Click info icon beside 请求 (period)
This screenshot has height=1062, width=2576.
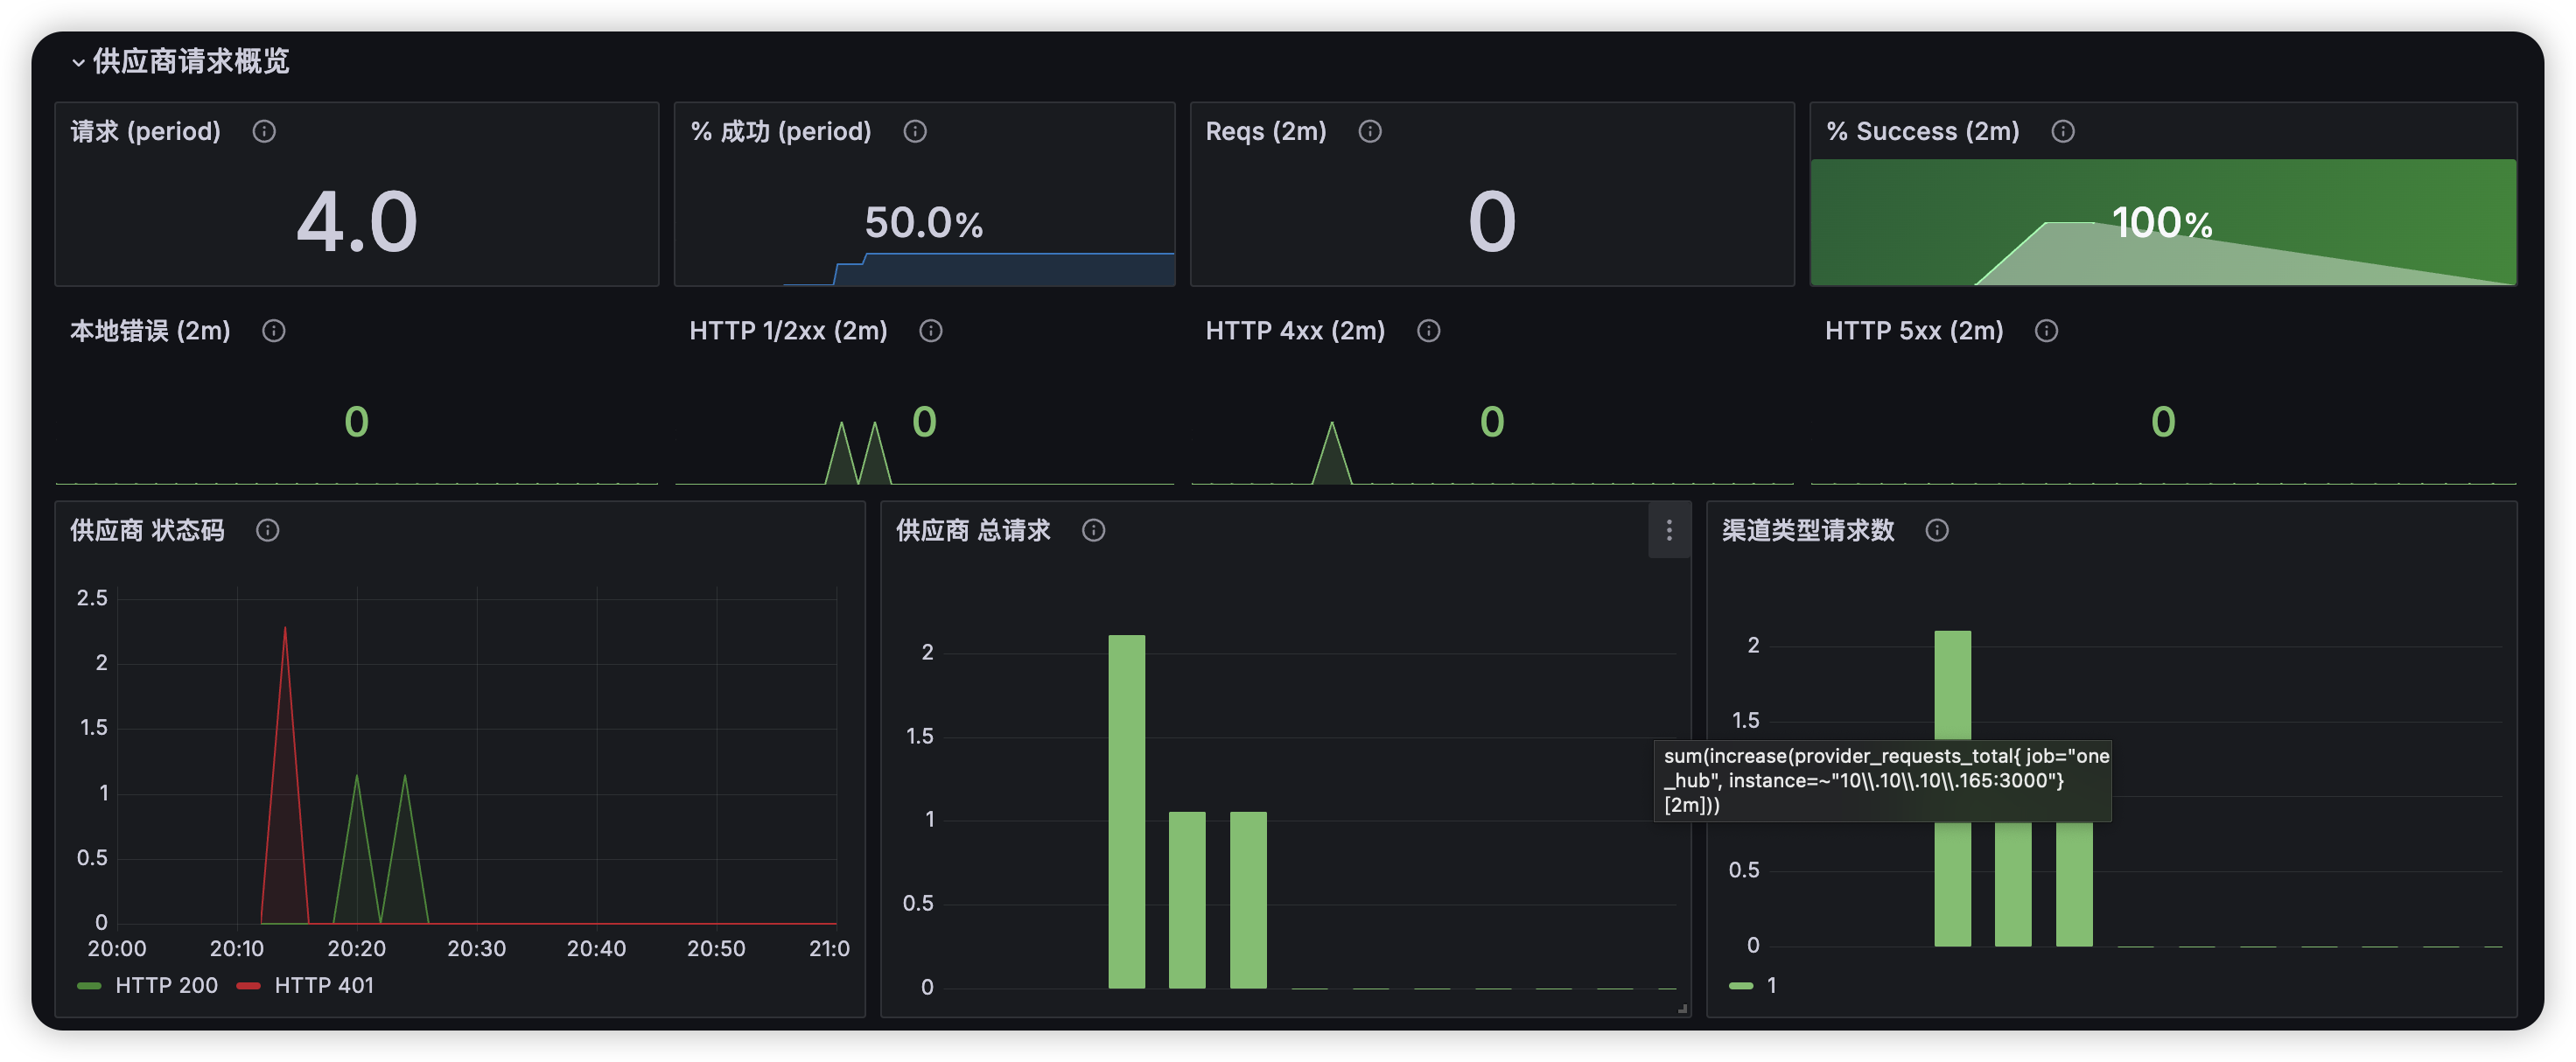[x=264, y=131]
